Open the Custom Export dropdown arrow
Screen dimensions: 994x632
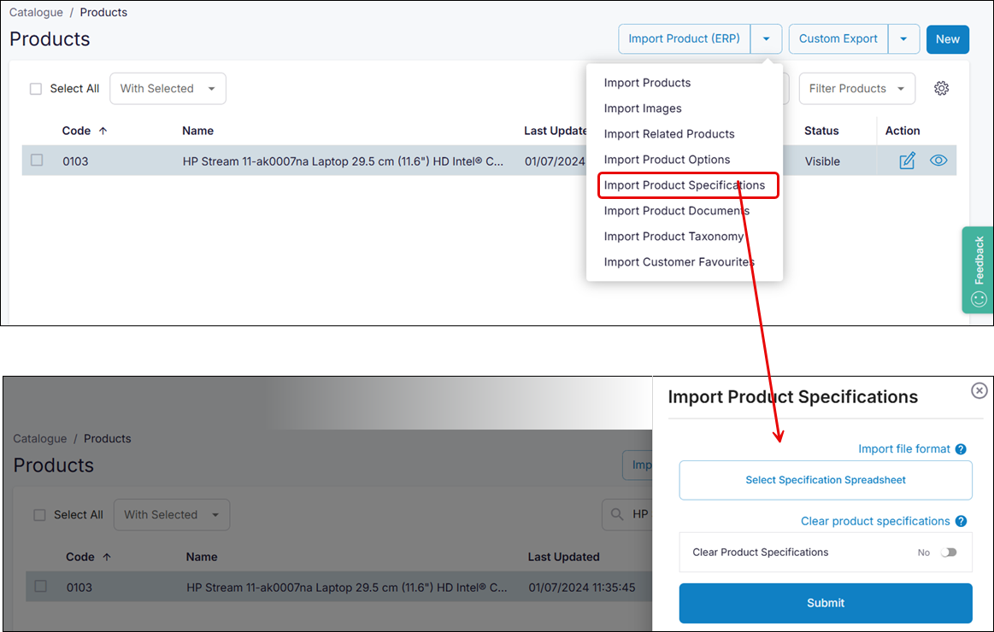tap(903, 38)
